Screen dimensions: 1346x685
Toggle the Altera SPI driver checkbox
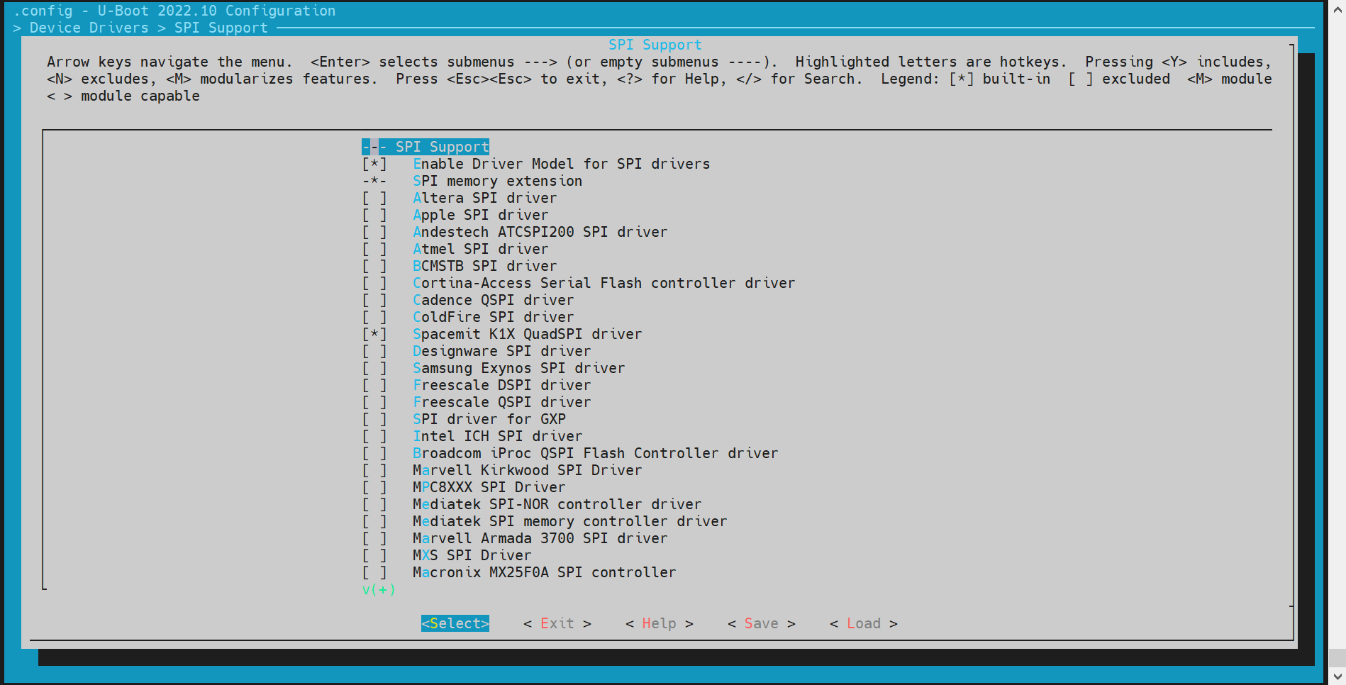pos(374,198)
